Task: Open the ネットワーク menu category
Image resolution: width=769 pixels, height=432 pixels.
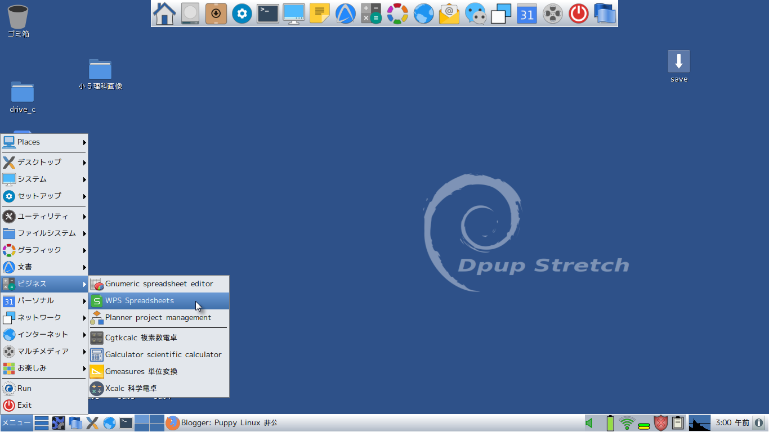Action: [44, 318]
